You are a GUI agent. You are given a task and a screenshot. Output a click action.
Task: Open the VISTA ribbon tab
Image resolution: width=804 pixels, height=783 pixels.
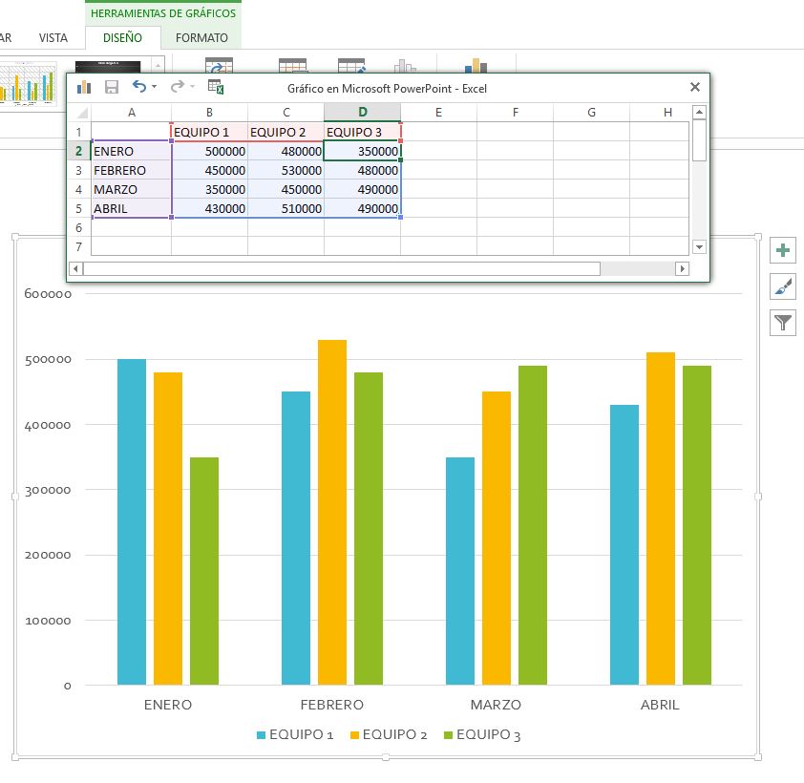click(x=53, y=38)
